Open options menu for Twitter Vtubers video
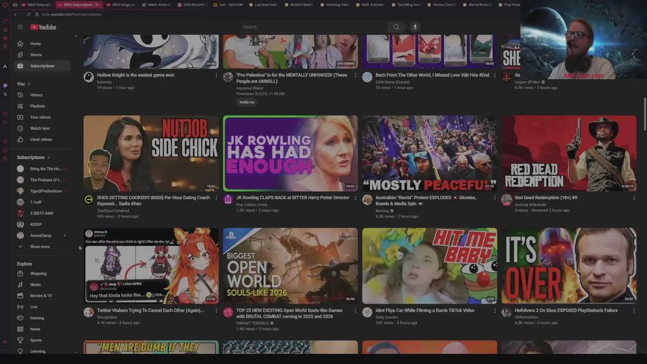This screenshot has height=364, width=647. click(216, 311)
